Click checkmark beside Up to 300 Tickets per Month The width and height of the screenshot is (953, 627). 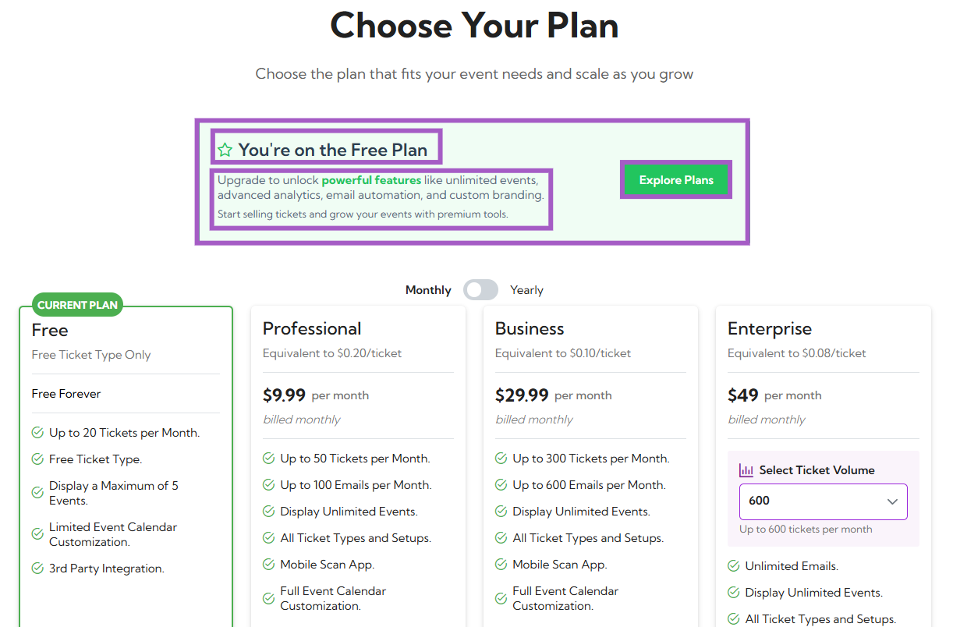click(501, 459)
